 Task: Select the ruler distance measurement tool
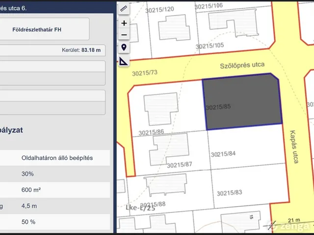point(124,8)
